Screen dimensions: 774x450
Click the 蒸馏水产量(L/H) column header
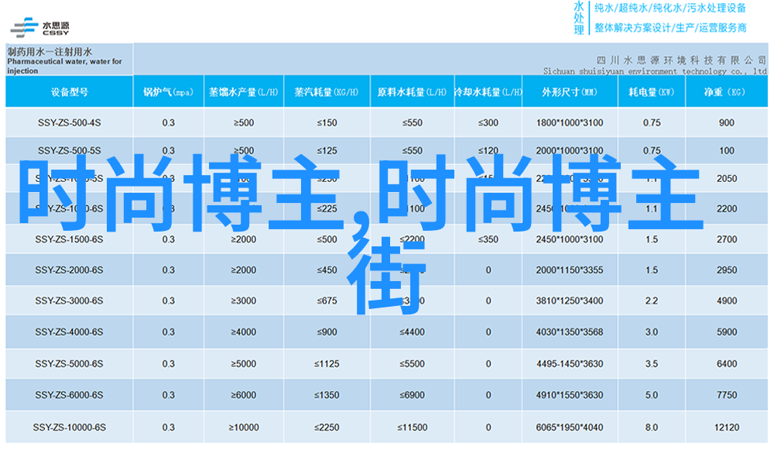244,92
